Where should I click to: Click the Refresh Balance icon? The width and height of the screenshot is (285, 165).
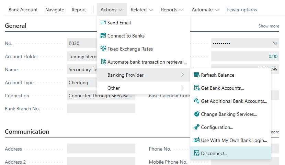(197, 75)
